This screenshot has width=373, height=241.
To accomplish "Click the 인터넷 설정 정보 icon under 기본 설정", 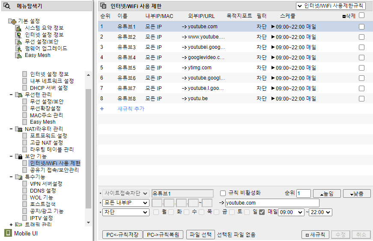I will tap(18, 35).
